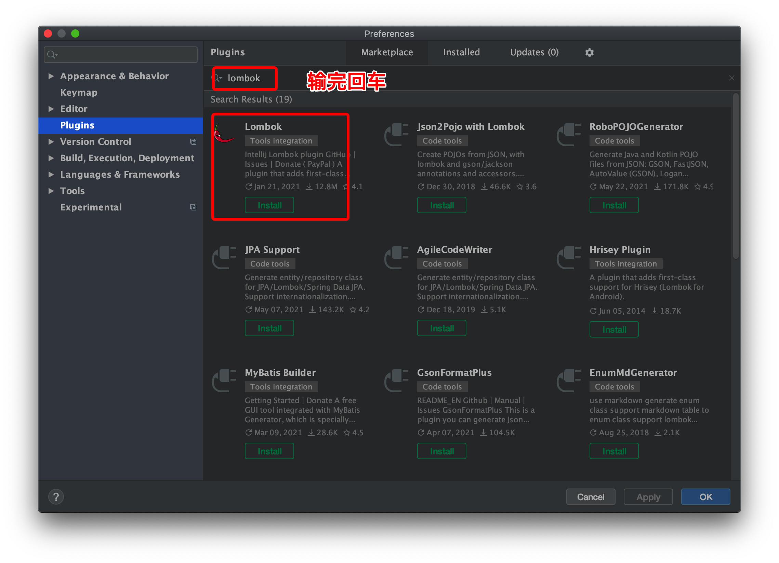The height and width of the screenshot is (563, 779).
Task: Open the EnumMdGenerator plugin title
Action: point(633,373)
